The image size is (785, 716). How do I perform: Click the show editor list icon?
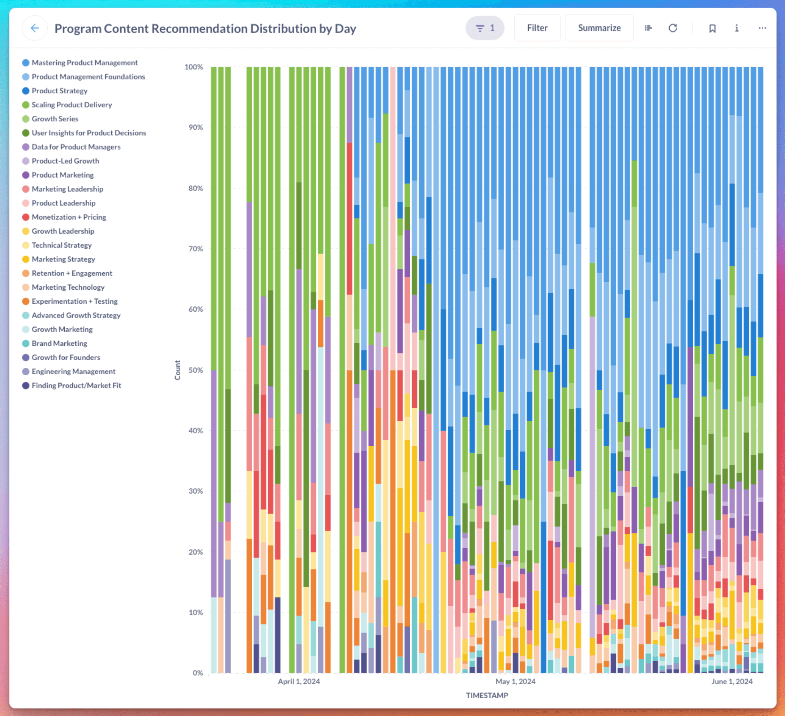[648, 28]
